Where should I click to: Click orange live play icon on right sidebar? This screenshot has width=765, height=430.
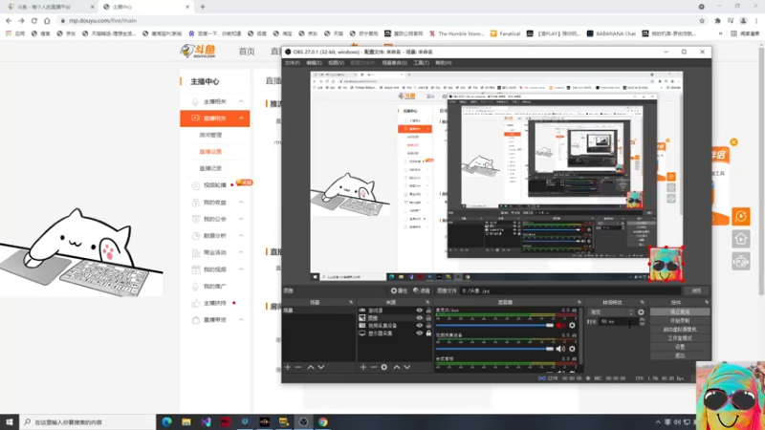740,217
